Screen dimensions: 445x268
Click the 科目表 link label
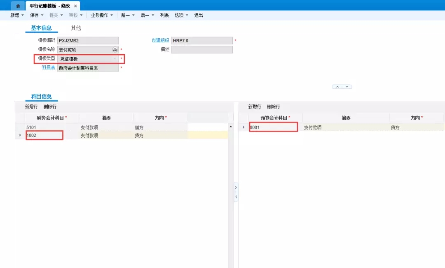(49, 67)
